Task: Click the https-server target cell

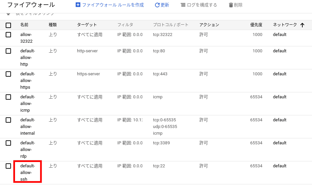Action: (x=89, y=74)
